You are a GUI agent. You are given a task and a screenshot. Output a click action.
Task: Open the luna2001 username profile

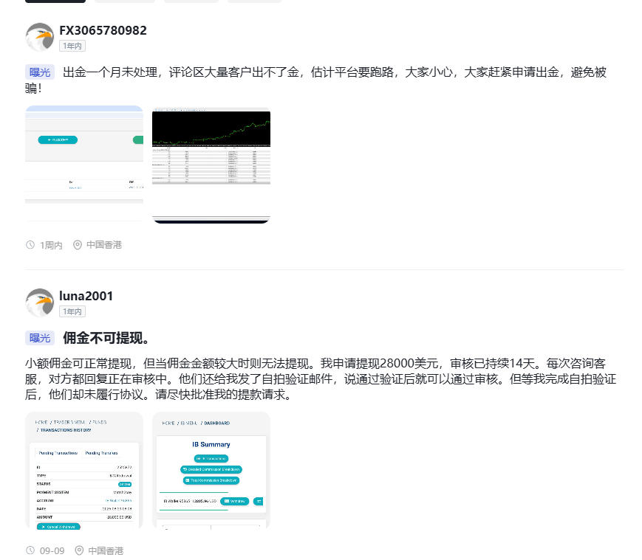point(86,296)
